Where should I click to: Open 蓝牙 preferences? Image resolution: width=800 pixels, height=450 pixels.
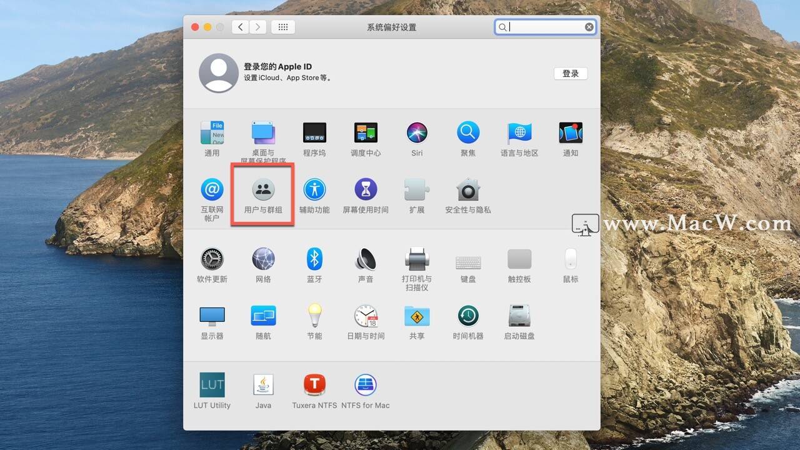(314, 260)
